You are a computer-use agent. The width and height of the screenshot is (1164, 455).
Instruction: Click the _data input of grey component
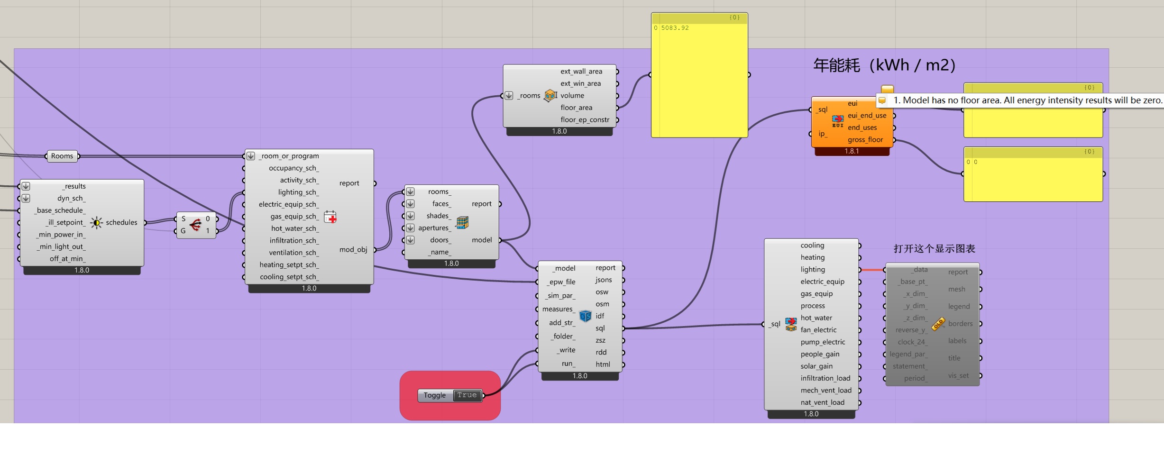[x=919, y=270]
